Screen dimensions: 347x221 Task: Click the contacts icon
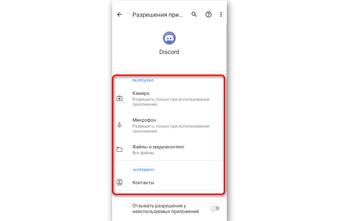click(x=120, y=182)
